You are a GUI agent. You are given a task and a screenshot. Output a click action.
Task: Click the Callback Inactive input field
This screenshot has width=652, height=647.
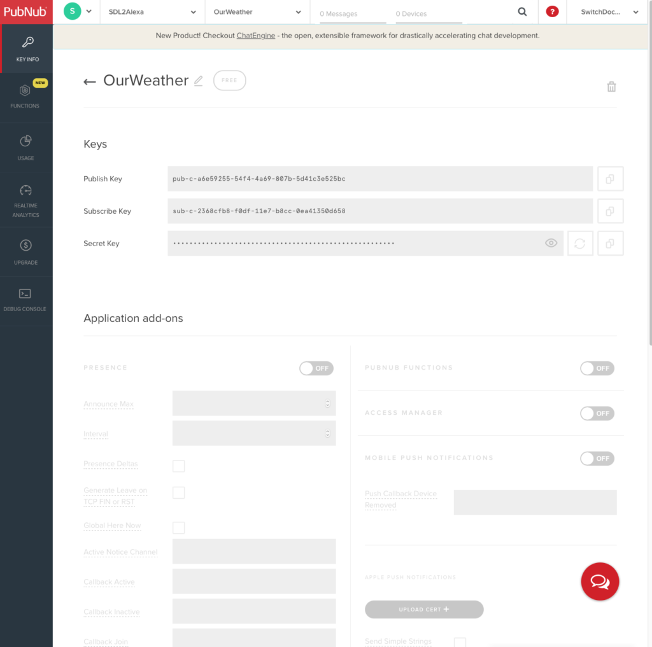[254, 611]
